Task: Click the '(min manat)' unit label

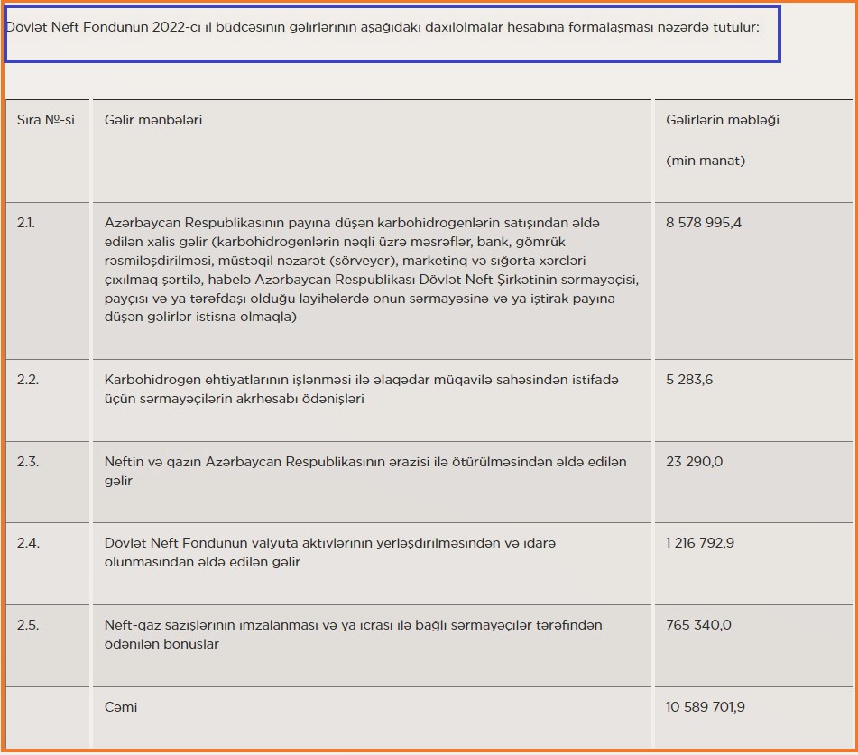Action: pyautogui.click(x=706, y=161)
